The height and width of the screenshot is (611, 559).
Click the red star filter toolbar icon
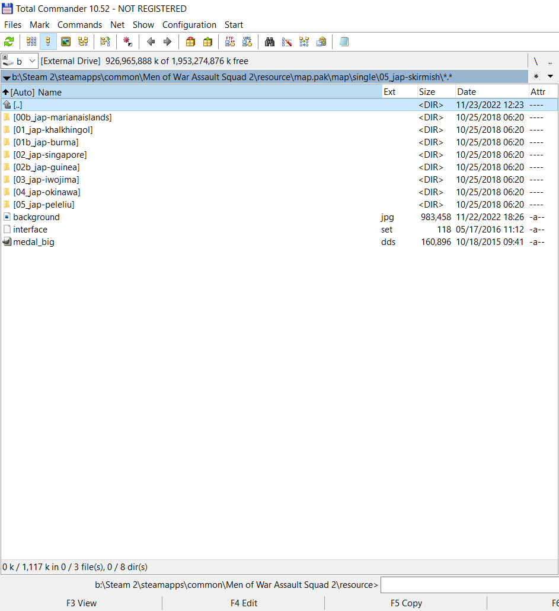pos(127,42)
